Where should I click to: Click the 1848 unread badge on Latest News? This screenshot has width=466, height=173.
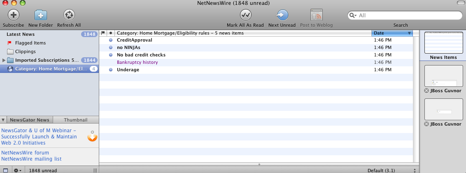point(89,34)
